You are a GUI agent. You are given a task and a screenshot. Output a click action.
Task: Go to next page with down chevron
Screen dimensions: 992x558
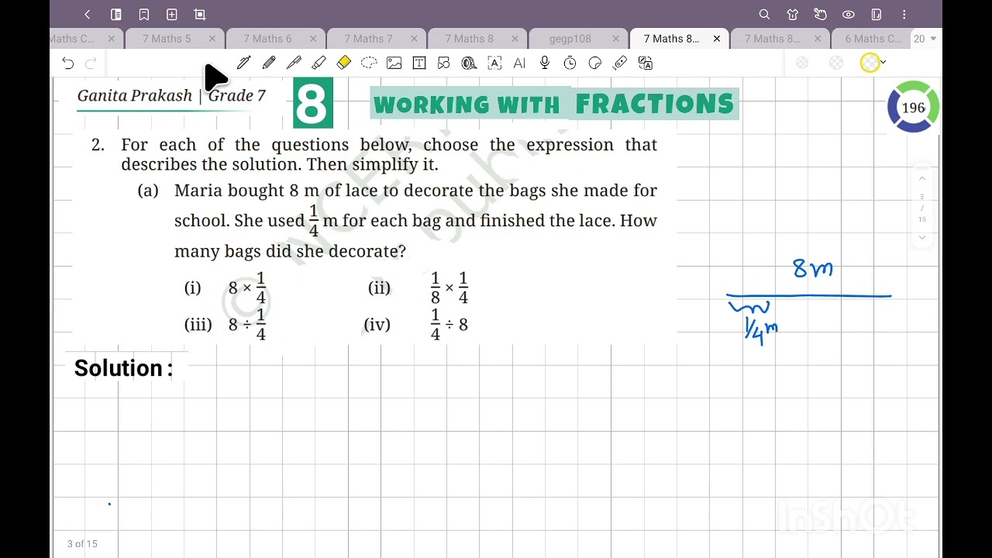(x=922, y=237)
